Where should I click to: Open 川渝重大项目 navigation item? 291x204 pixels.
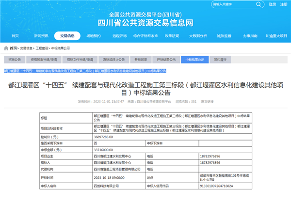pyautogui.click(x=276, y=36)
